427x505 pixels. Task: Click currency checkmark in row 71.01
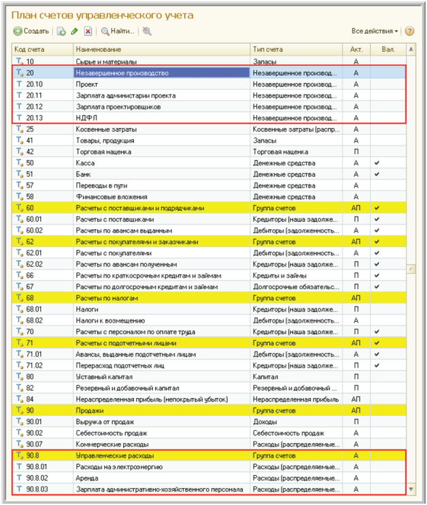pyautogui.click(x=377, y=354)
